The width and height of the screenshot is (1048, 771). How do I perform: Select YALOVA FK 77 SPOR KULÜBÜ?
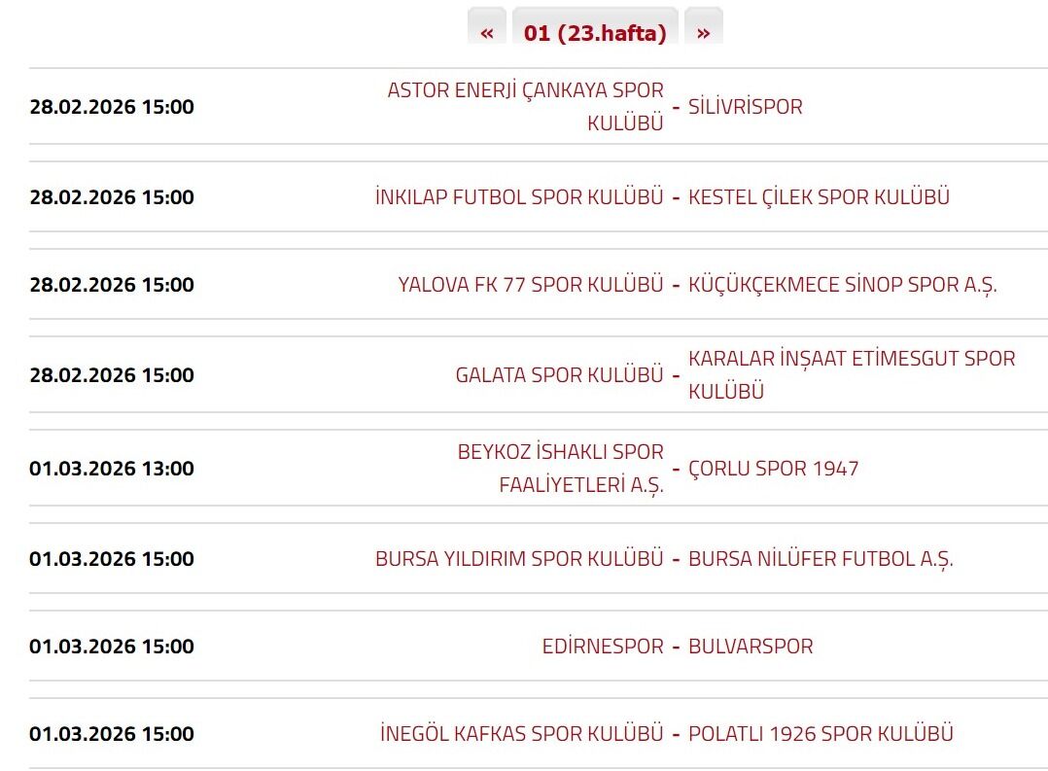tap(531, 285)
